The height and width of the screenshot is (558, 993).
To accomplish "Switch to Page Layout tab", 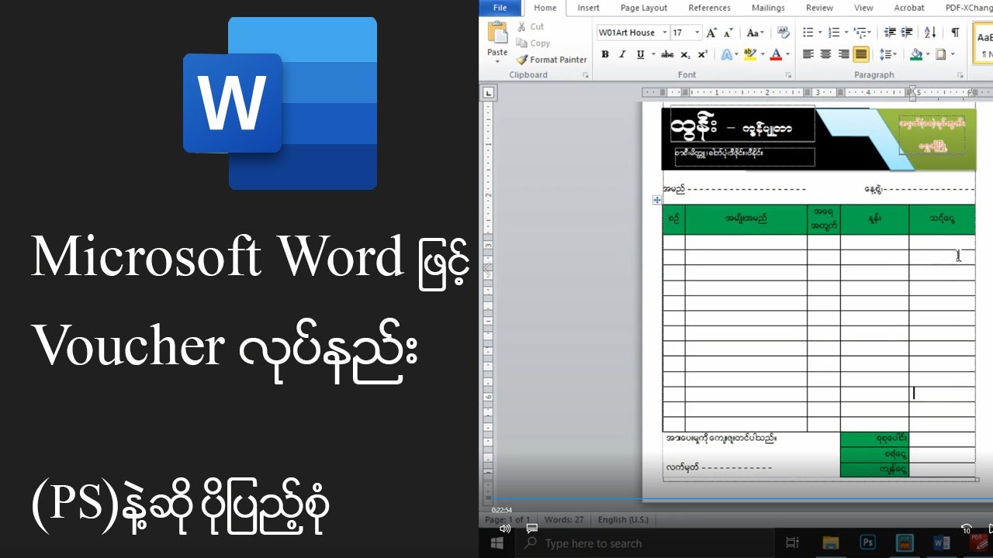I will tap(643, 8).
